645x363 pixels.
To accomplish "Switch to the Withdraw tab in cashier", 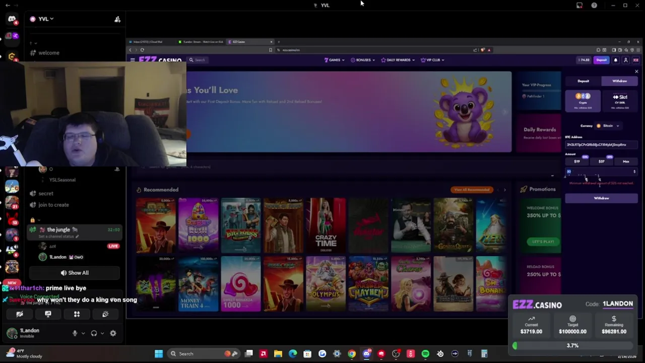I will pos(619,81).
